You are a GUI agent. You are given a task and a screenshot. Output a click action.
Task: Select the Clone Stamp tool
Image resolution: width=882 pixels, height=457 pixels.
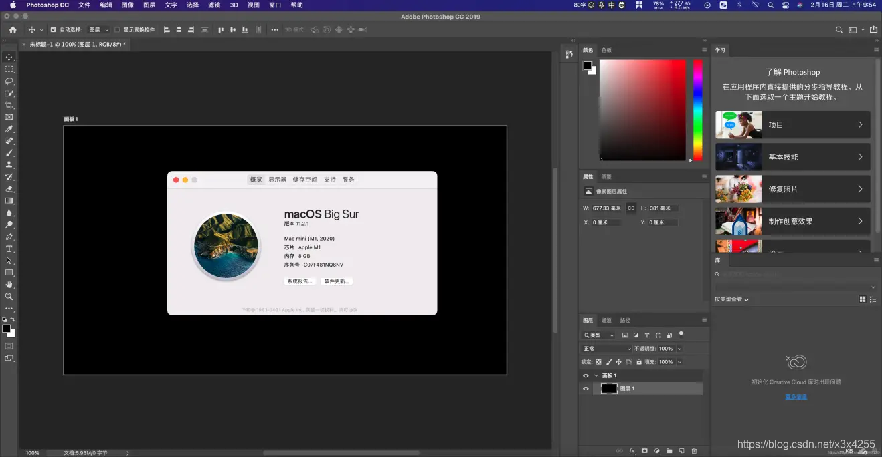tap(9, 164)
